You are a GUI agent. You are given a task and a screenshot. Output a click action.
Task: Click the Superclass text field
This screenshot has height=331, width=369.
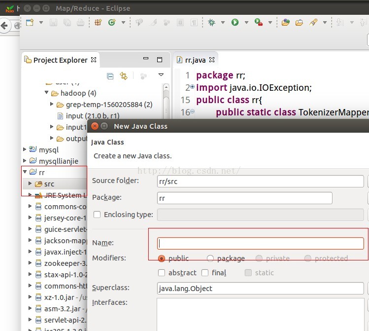(260, 289)
